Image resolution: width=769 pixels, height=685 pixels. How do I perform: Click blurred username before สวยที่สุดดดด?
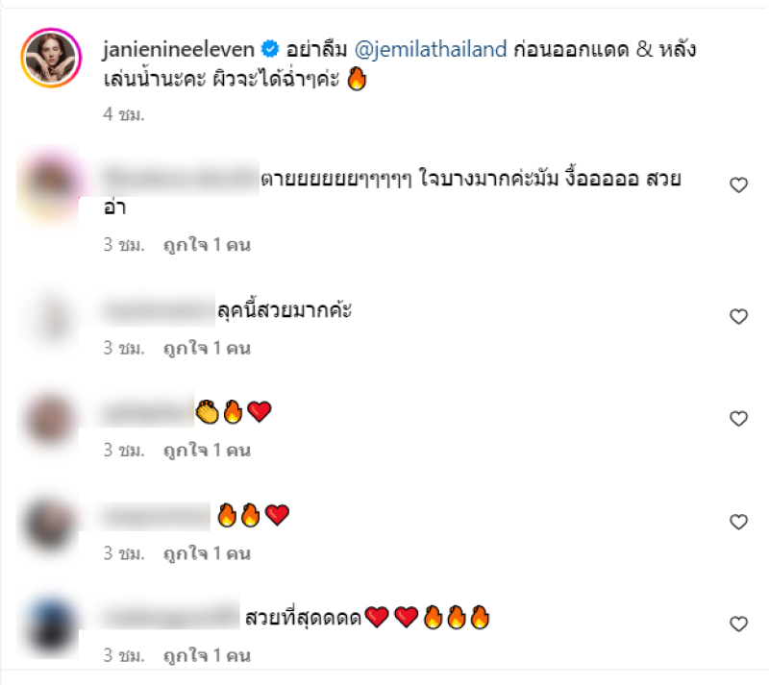171,617
